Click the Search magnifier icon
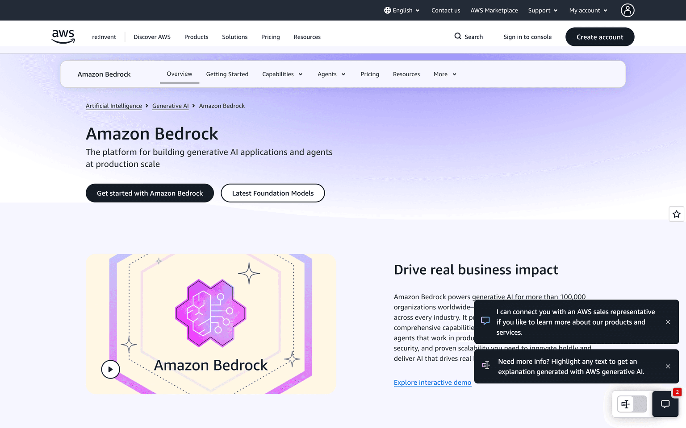686x428 pixels. click(458, 36)
